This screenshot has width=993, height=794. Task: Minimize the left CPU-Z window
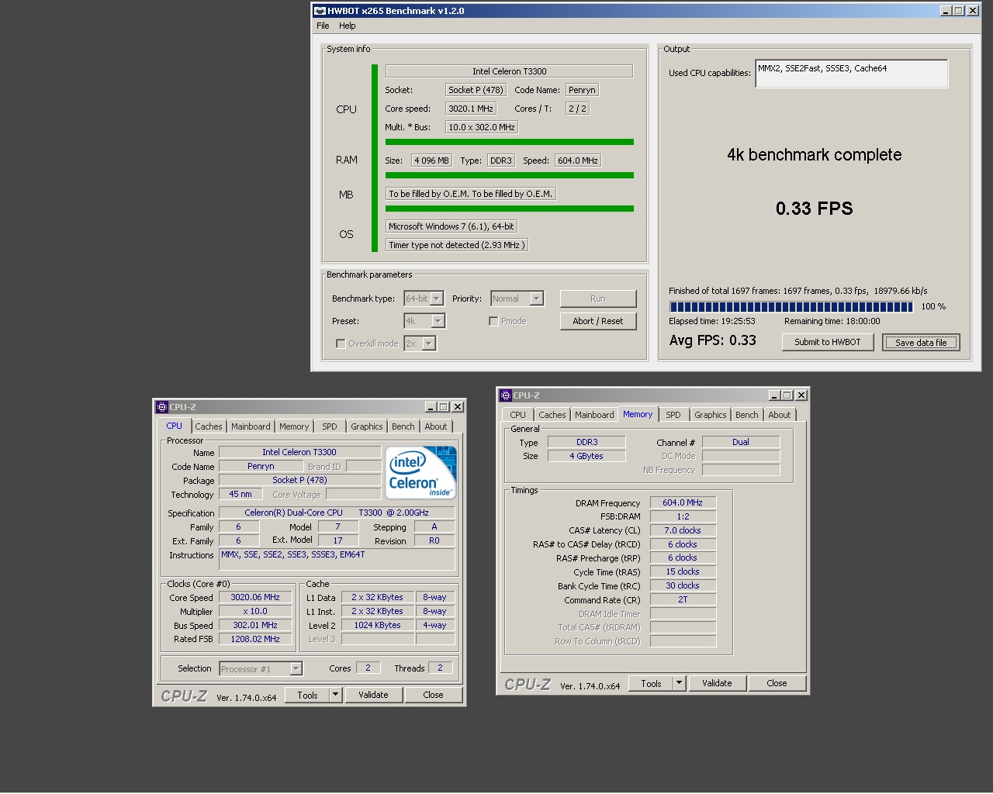(x=431, y=407)
